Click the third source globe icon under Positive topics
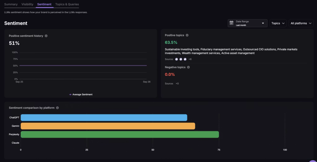Image resolution: width=317 pixels, height=162 pixels. (185, 59)
